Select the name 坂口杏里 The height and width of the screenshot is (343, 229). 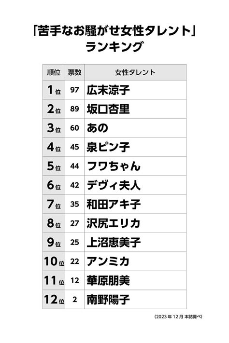coord(108,109)
